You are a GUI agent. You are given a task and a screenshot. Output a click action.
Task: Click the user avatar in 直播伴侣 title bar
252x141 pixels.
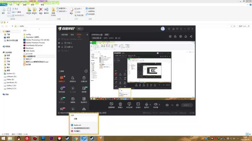point(163,29)
